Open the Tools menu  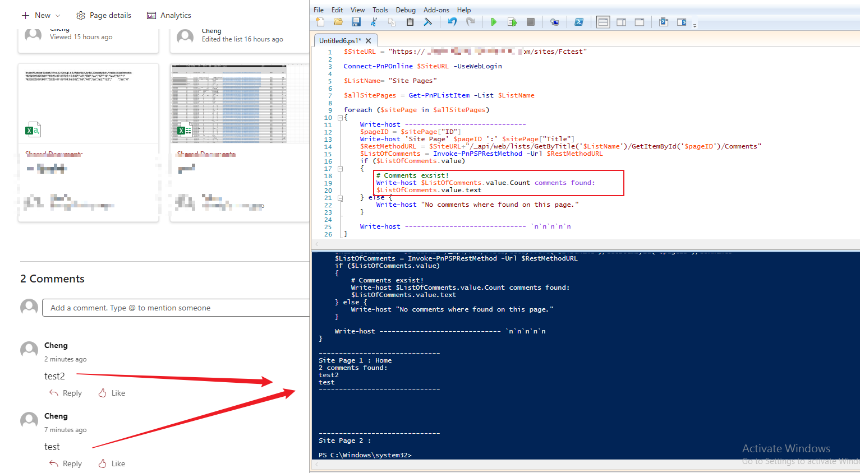pyautogui.click(x=380, y=10)
